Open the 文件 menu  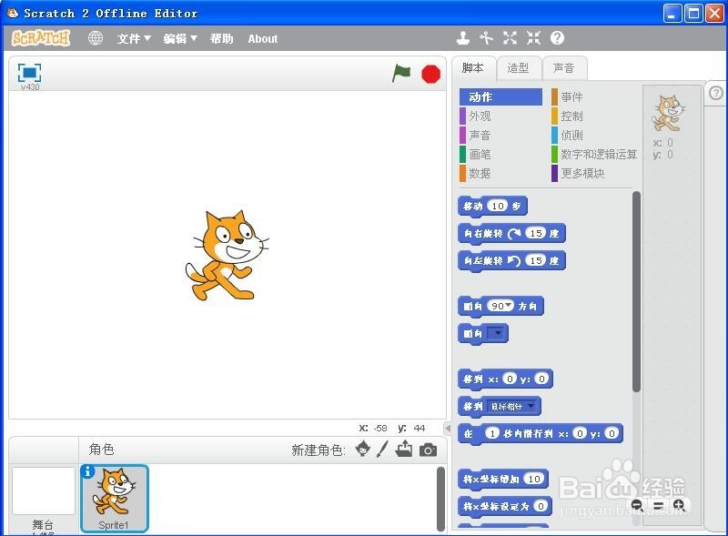[134, 38]
